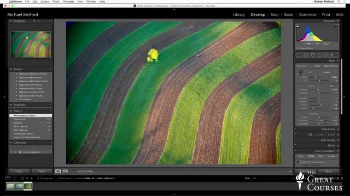
Task: Expand the Snapshots panel
Action: [11, 105]
